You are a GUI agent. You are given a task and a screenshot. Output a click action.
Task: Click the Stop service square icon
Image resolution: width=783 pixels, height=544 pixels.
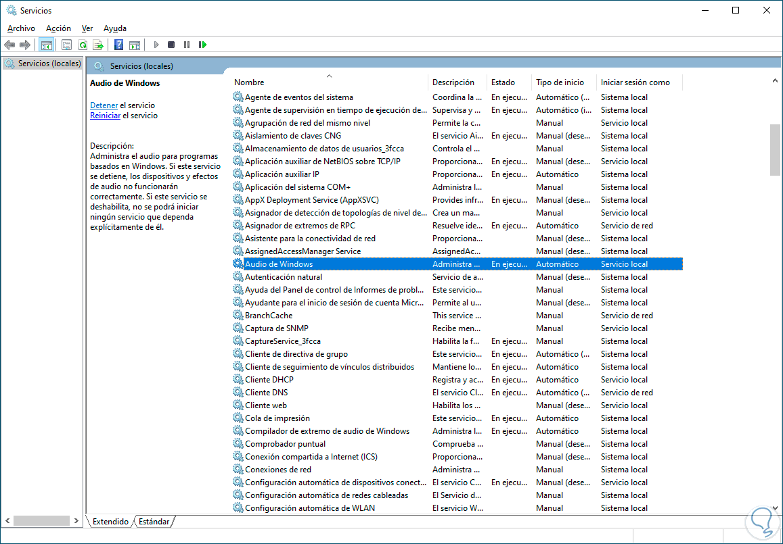coord(171,45)
